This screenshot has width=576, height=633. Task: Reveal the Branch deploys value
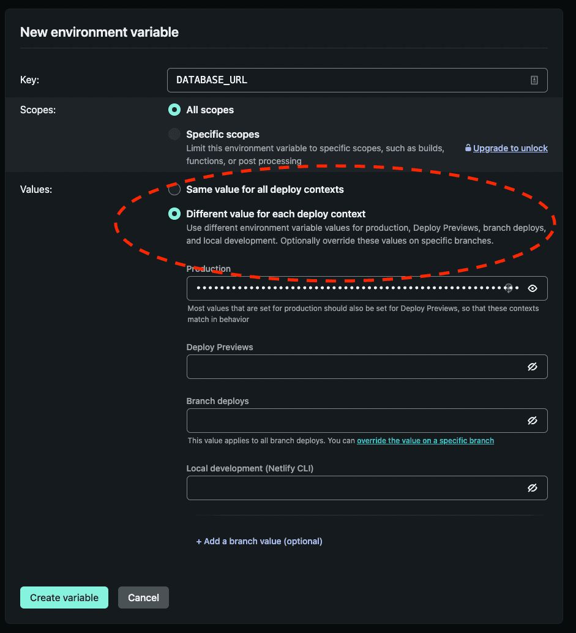pos(533,421)
